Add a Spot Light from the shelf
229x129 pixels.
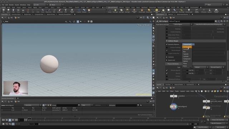(x=121, y=10)
